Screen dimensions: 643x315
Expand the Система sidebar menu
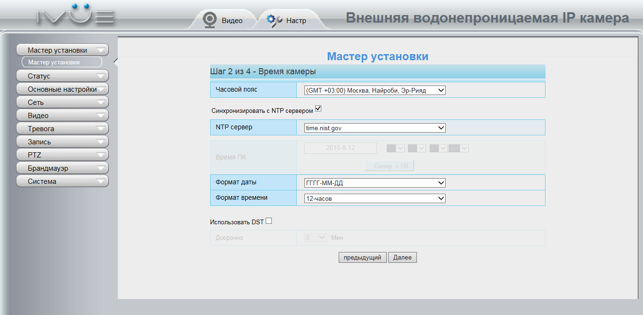pos(62,181)
